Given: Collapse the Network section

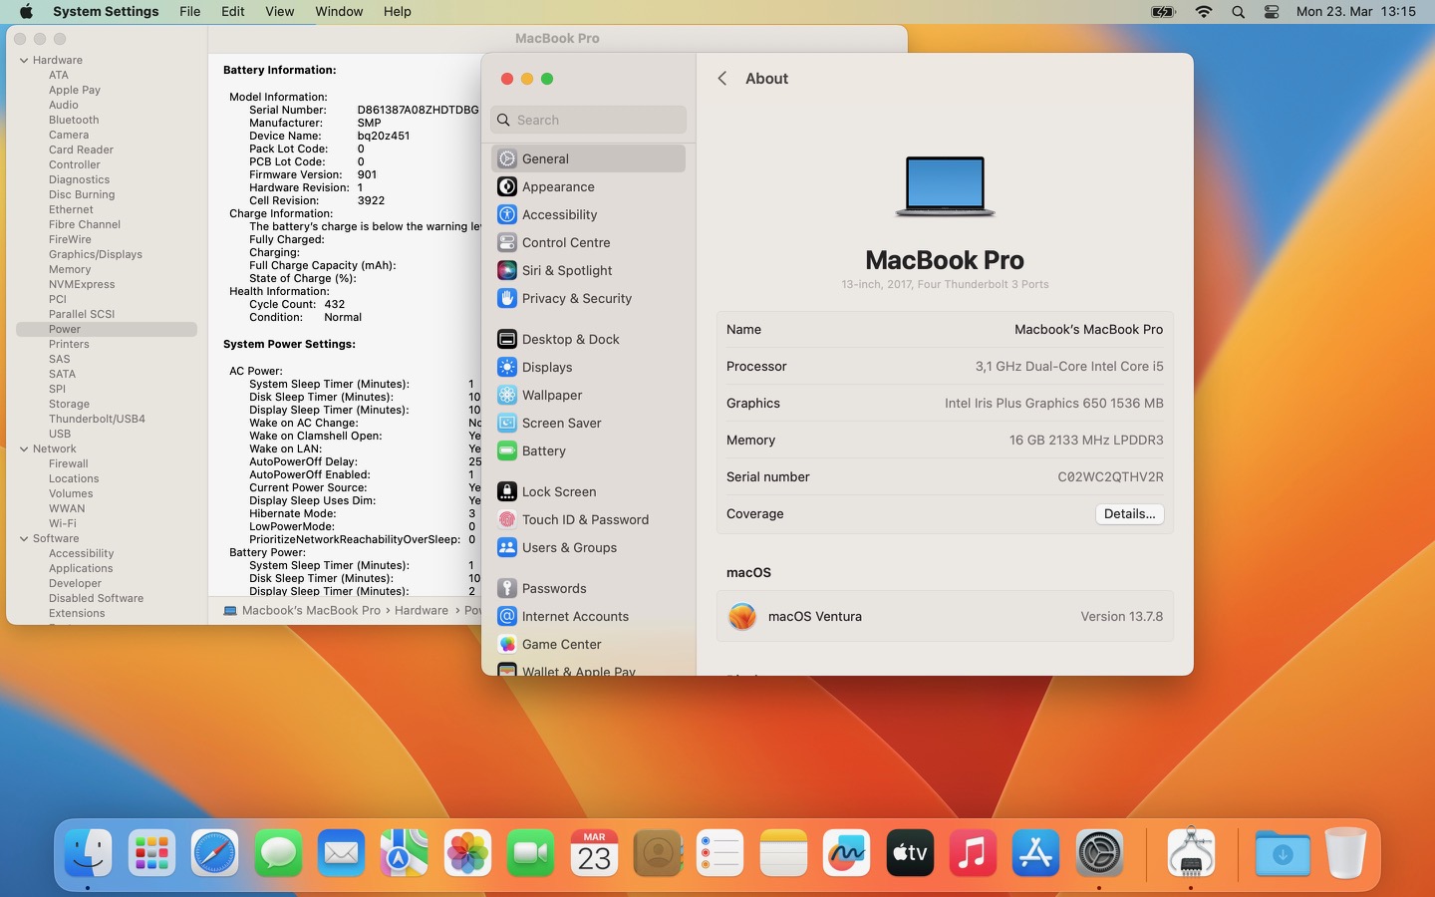Looking at the screenshot, I should [x=22, y=448].
